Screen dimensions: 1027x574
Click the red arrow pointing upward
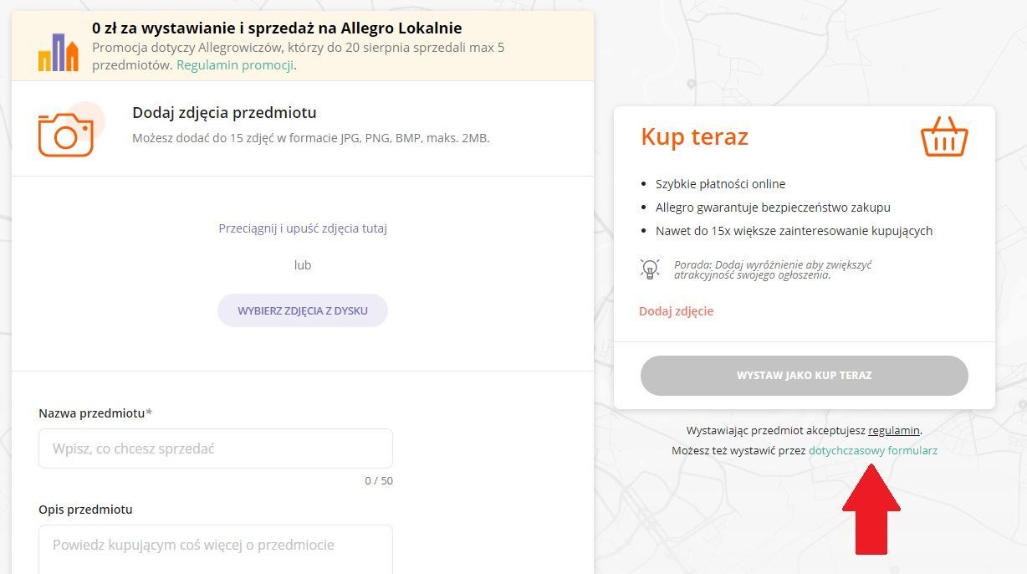tap(871, 510)
